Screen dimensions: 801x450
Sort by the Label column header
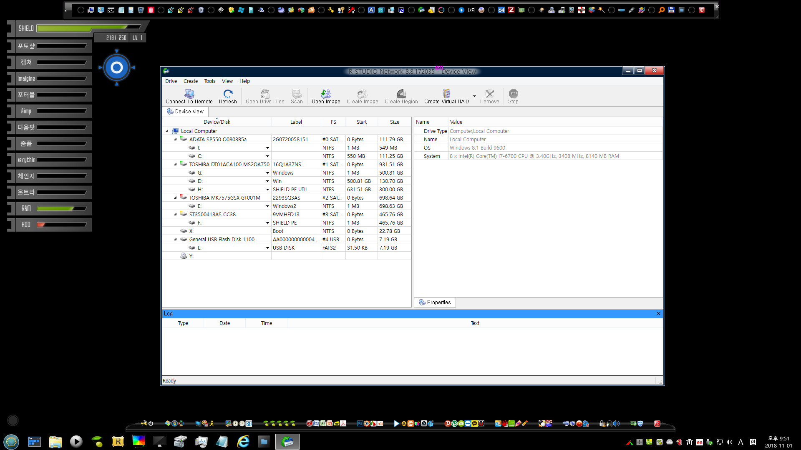point(296,122)
